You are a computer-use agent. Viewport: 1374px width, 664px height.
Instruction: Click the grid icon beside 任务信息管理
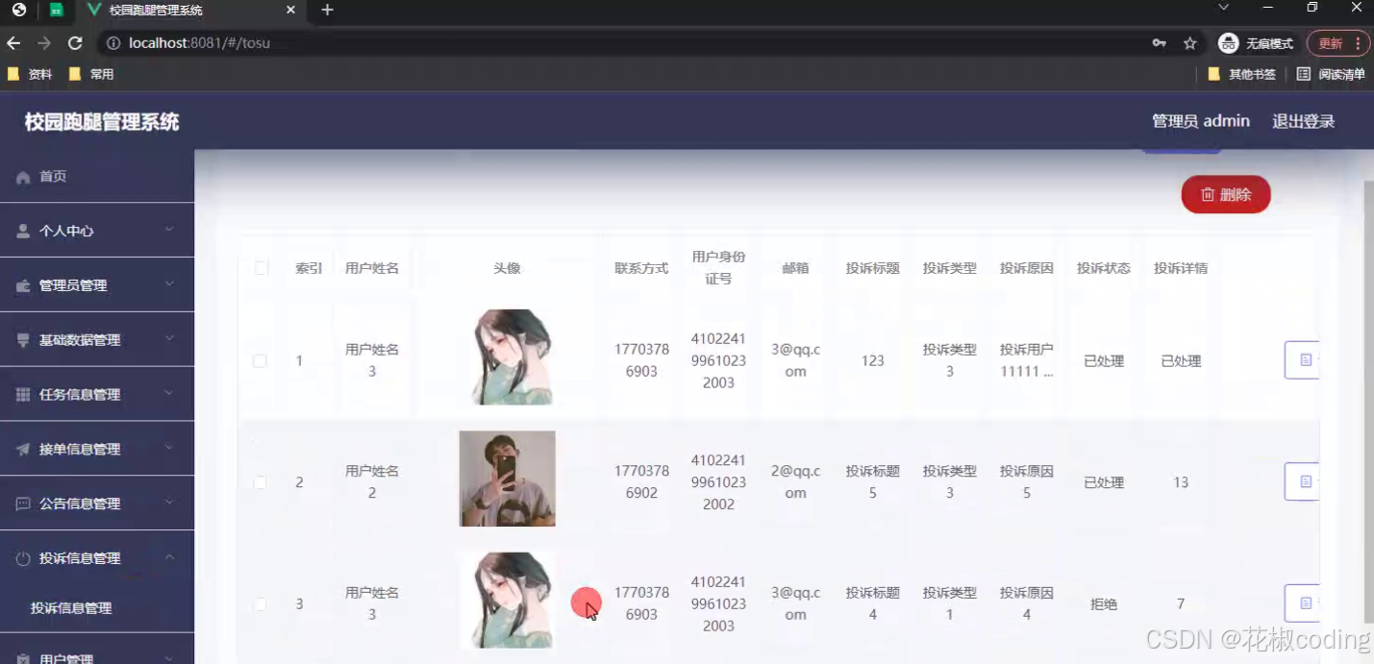(x=23, y=395)
